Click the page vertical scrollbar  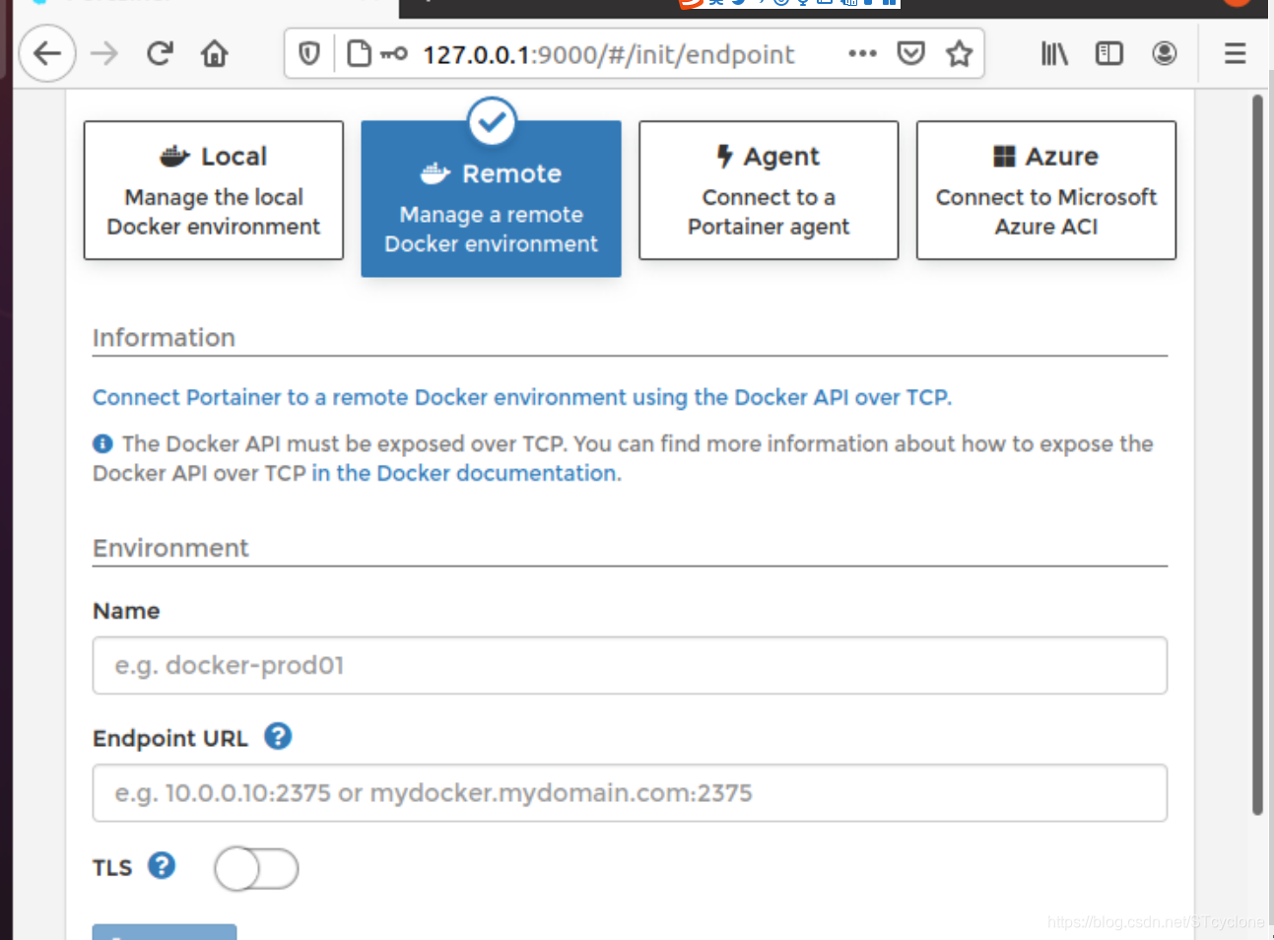(x=1257, y=454)
